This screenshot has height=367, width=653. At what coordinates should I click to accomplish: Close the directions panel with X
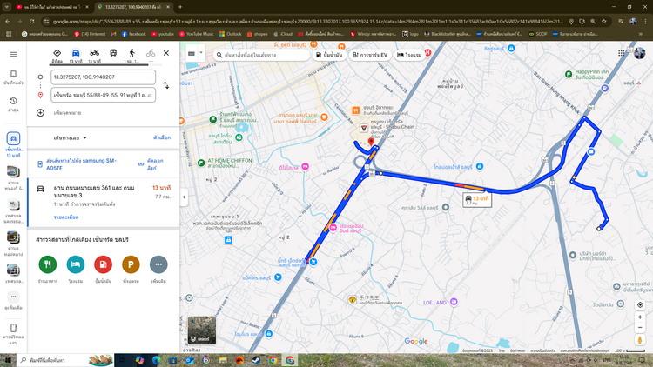(x=166, y=53)
